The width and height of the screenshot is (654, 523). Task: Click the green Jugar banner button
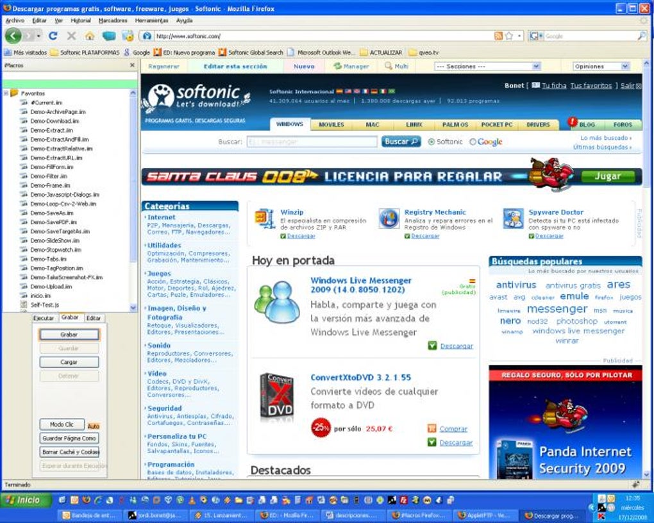pos(608,176)
